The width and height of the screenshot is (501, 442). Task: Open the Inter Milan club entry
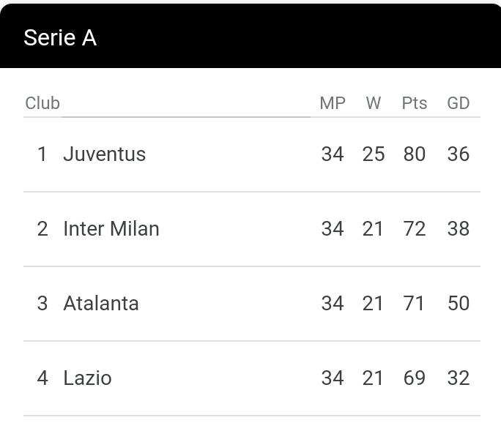pos(111,229)
